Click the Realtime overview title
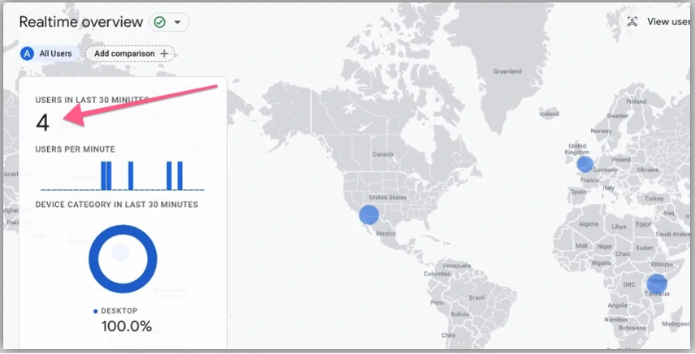695x354 pixels. pyautogui.click(x=81, y=22)
